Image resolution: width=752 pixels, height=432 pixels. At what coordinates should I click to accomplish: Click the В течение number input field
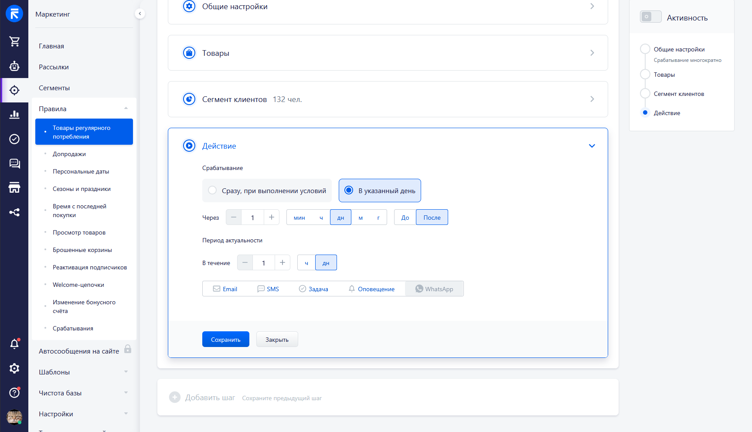click(x=263, y=263)
